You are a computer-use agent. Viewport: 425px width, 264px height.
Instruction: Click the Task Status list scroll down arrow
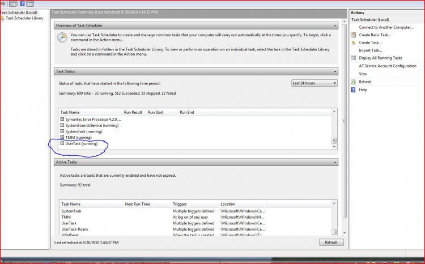click(x=334, y=147)
